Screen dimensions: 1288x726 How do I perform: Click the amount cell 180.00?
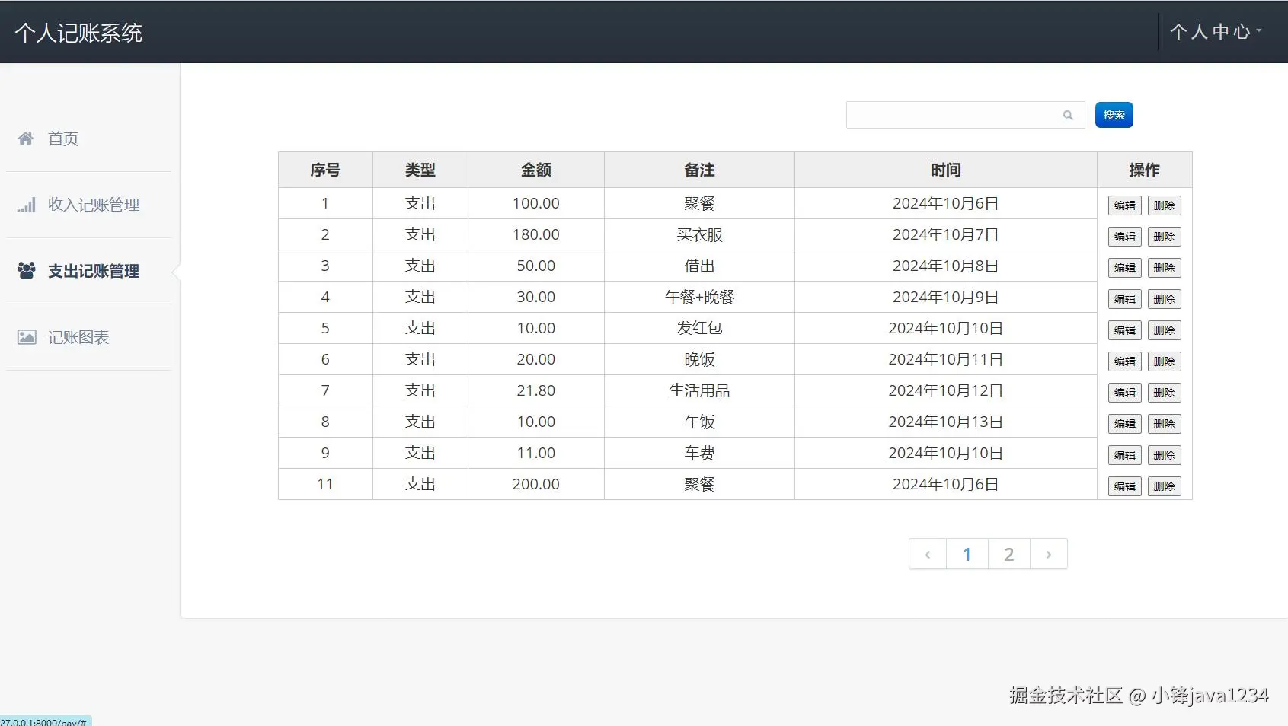[x=536, y=234]
